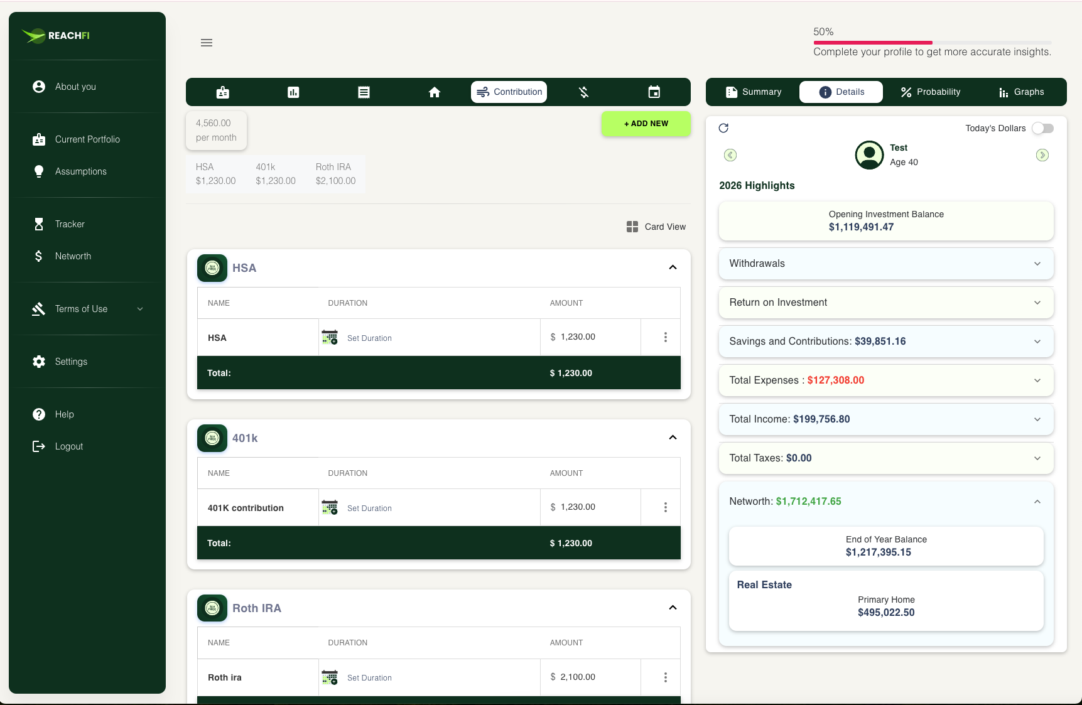Switch to Card View
The height and width of the screenshot is (705, 1082).
656,227
